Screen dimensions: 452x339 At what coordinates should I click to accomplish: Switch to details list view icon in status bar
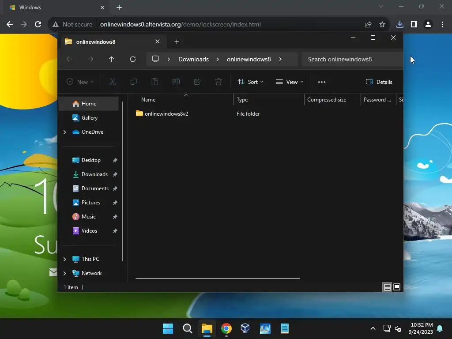coord(387,287)
